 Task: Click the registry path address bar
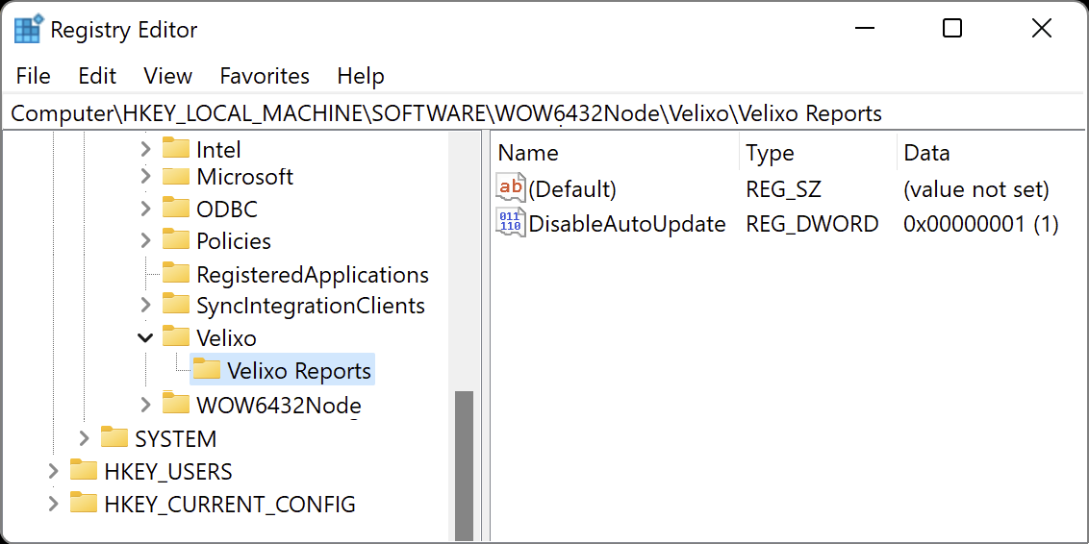coord(544,113)
